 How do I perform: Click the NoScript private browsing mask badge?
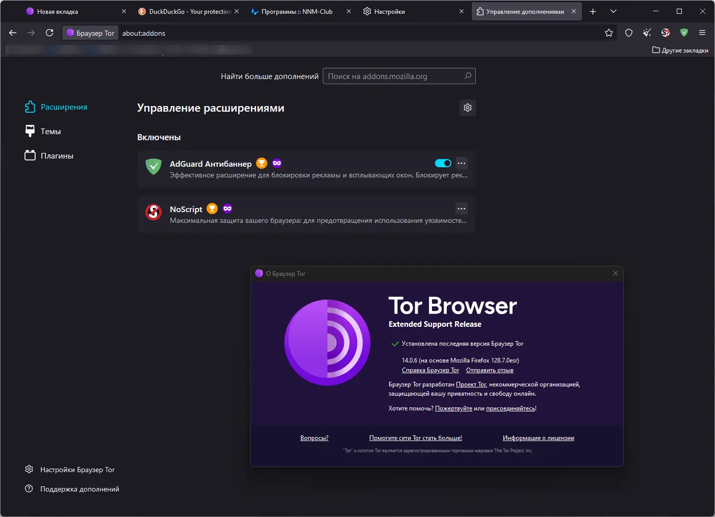click(227, 209)
